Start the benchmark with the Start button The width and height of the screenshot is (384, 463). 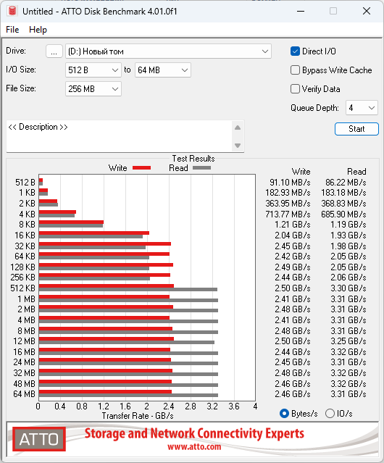point(356,129)
